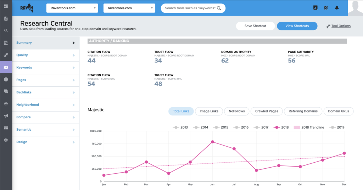Toggle the 2015 series in chart legend

(220, 127)
